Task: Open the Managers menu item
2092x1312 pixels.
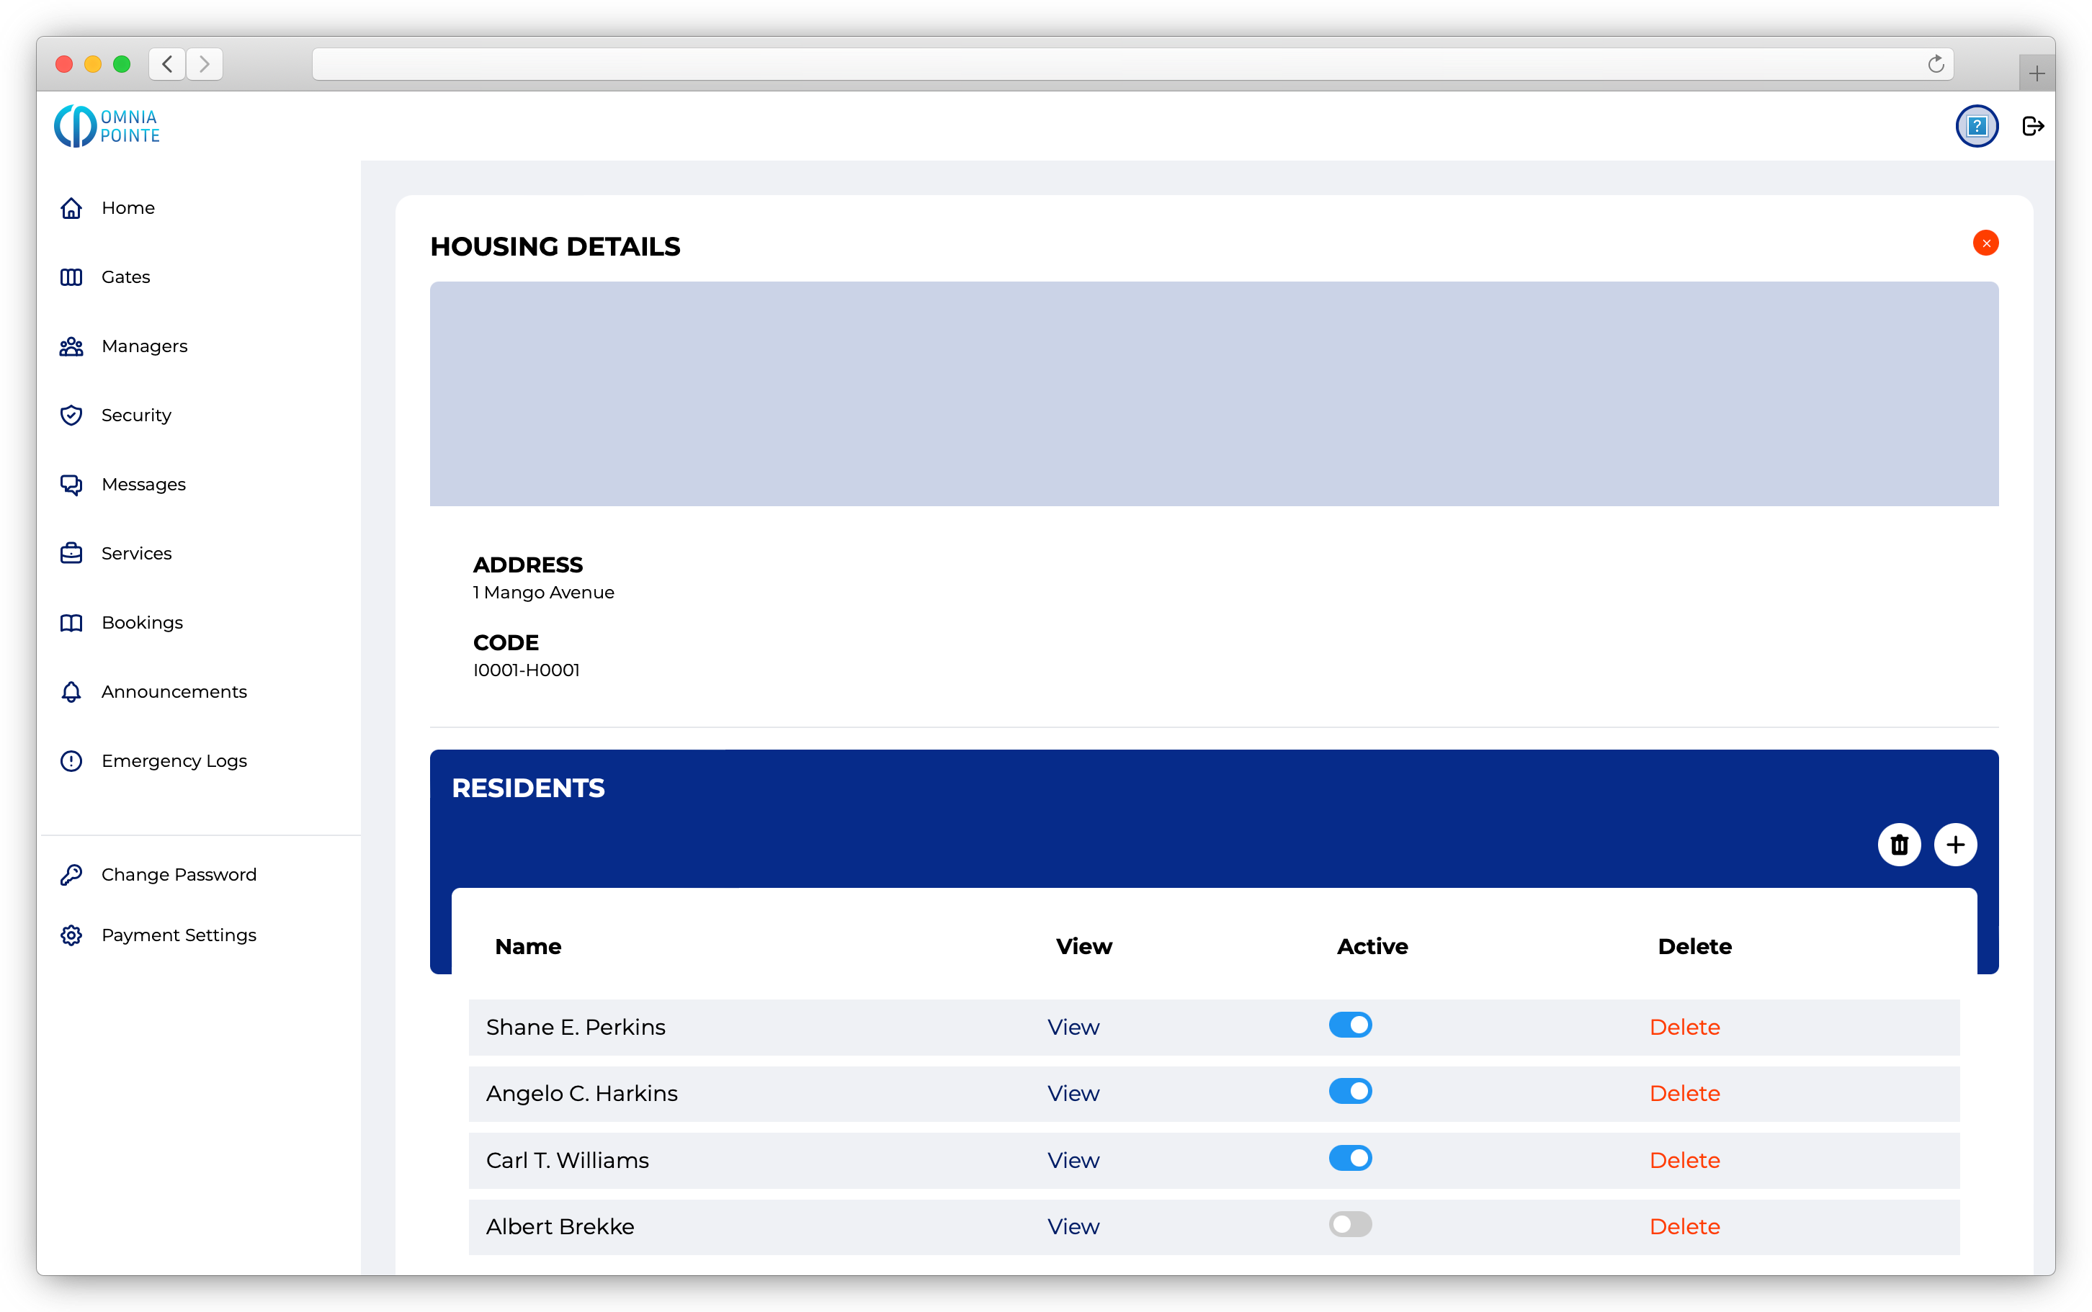Action: pyautogui.click(x=144, y=346)
